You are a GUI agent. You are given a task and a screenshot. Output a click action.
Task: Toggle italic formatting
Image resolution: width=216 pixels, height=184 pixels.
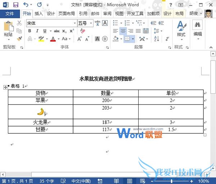tap(37, 31)
